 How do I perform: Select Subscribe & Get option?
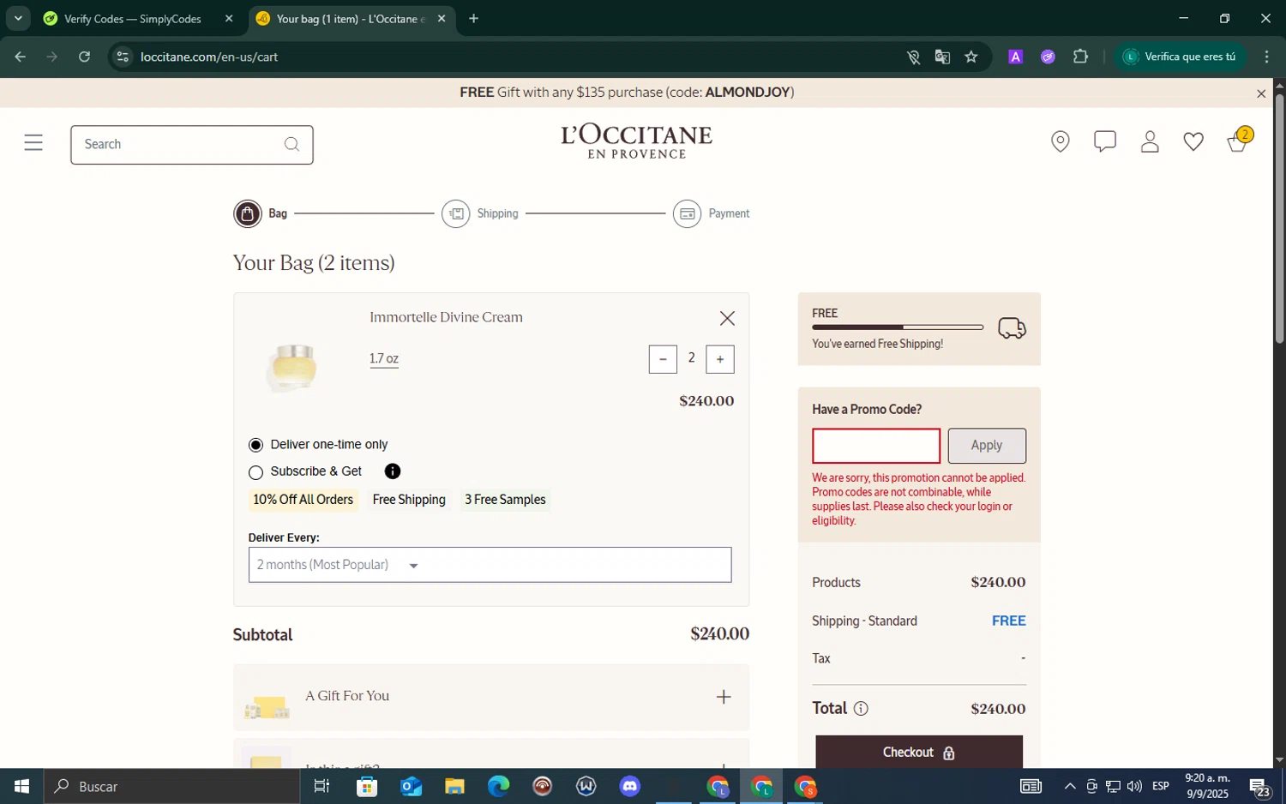(255, 472)
